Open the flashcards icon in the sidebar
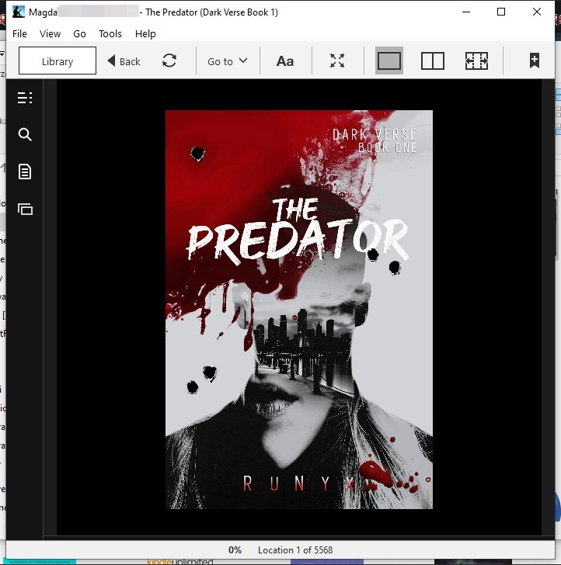Image resolution: width=561 pixels, height=565 pixels. pyautogui.click(x=26, y=209)
